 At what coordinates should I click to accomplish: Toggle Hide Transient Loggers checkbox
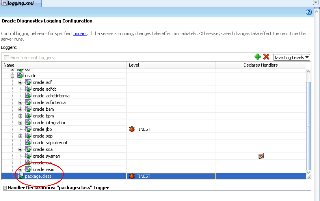pos(6,58)
